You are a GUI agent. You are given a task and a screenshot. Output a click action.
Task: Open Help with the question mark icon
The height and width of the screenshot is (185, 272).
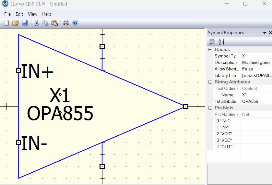point(75,23)
